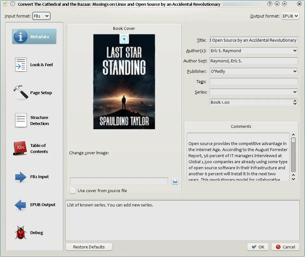Click the Comments scrollbar handle
Image resolution: width=305 pixels, height=257 pixels.
pos(294,140)
